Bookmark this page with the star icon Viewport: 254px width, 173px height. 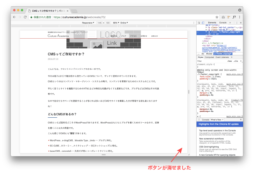coord(217,17)
